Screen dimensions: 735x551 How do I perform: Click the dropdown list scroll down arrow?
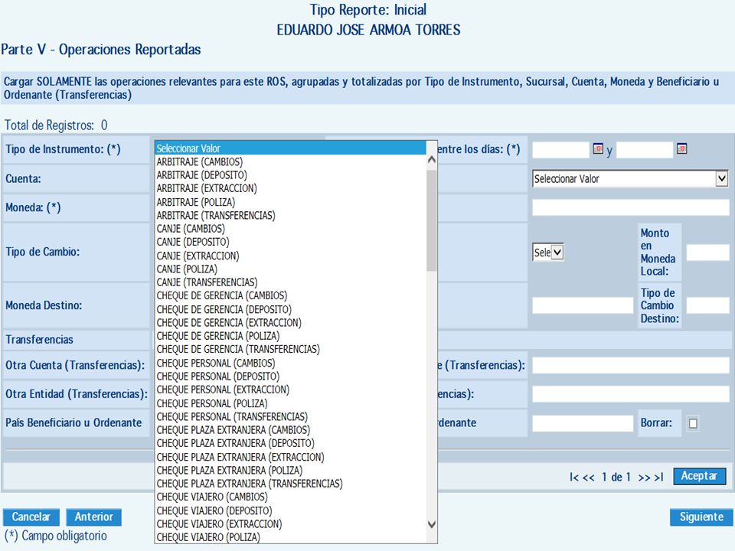[x=432, y=525]
